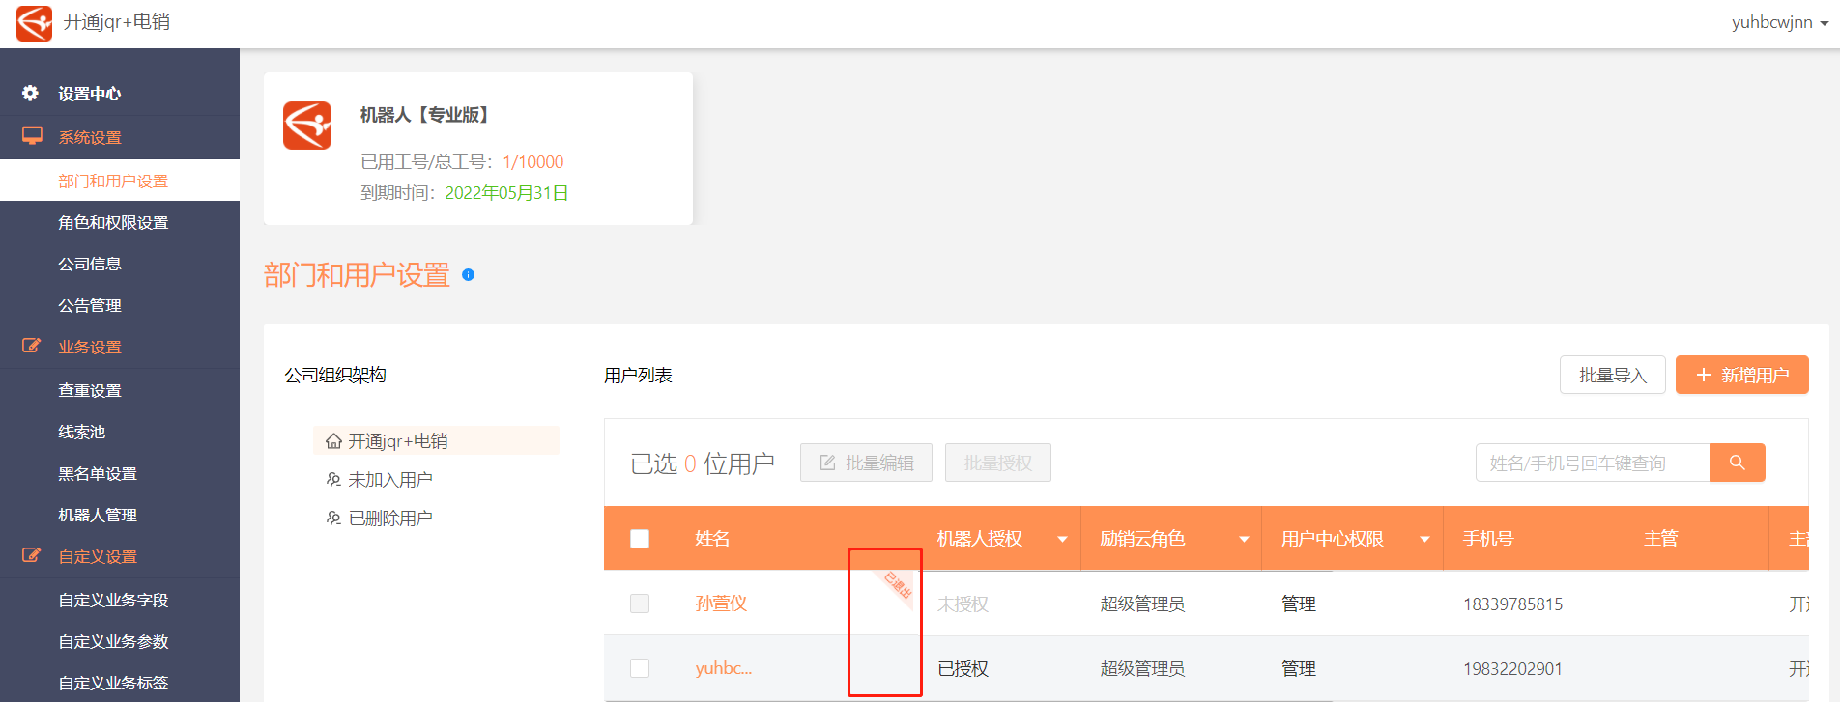Screen dimensions: 1840x702
Task: Click the search magnifier button
Action: click(x=1737, y=463)
